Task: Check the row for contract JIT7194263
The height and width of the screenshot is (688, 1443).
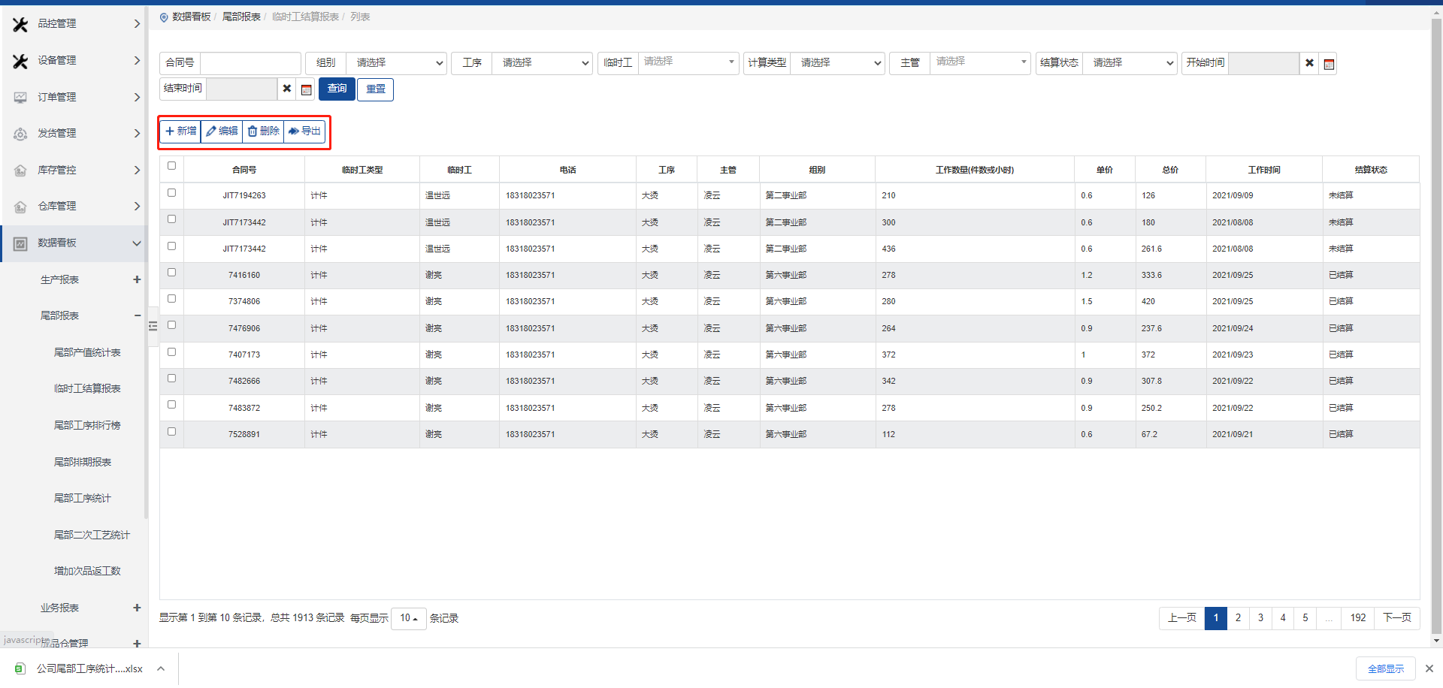Action: [x=171, y=193]
